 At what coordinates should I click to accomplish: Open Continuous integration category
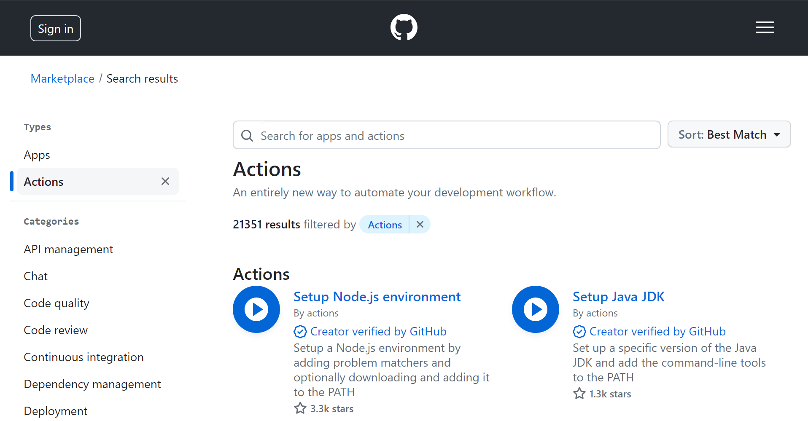(x=83, y=357)
